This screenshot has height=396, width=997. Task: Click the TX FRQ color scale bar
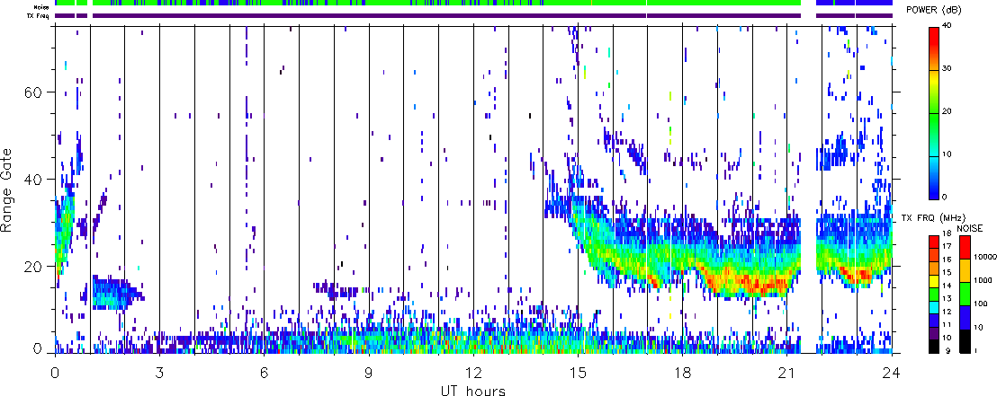point(934,294)
